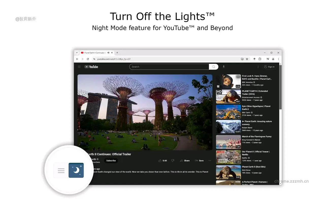Start voice search with the microphone icon
The image size is (325, 203).
click(x=224, y=67)
